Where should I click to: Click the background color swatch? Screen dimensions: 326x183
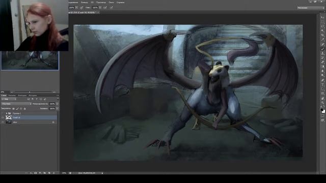coord(323,112)
